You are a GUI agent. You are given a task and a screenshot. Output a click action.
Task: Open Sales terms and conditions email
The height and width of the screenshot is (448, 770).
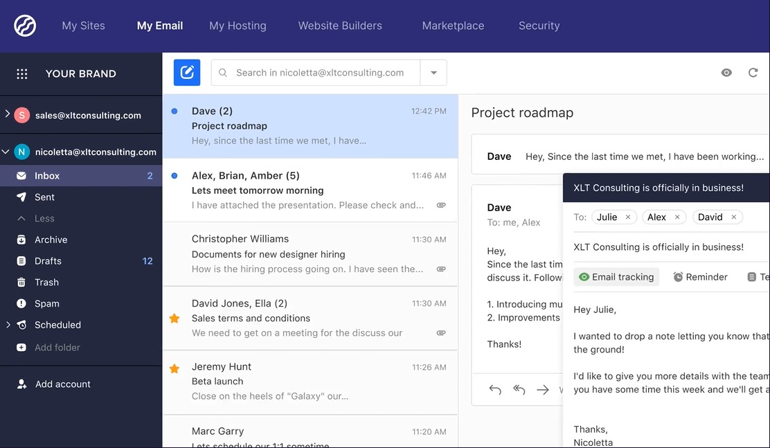pos(310,318)
